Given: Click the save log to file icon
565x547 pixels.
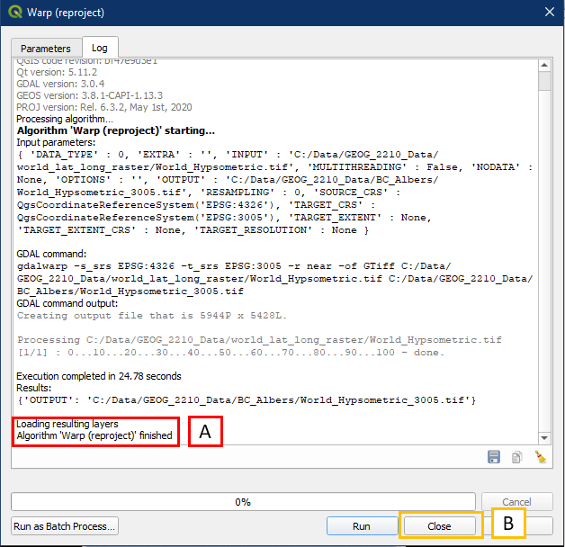Looking at the screenshot, I should [494, 457].
